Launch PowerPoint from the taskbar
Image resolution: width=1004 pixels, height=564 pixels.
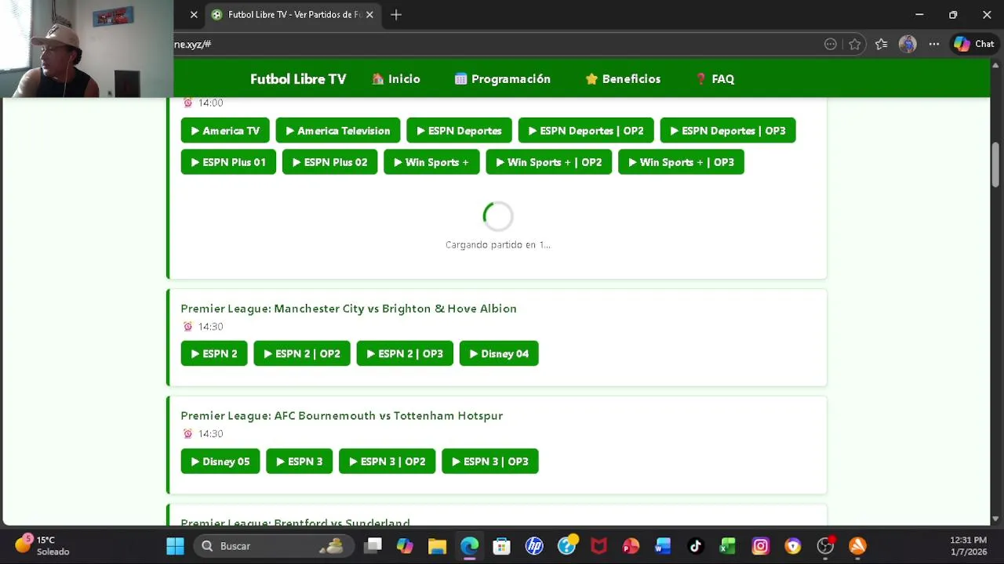(631, 546)
